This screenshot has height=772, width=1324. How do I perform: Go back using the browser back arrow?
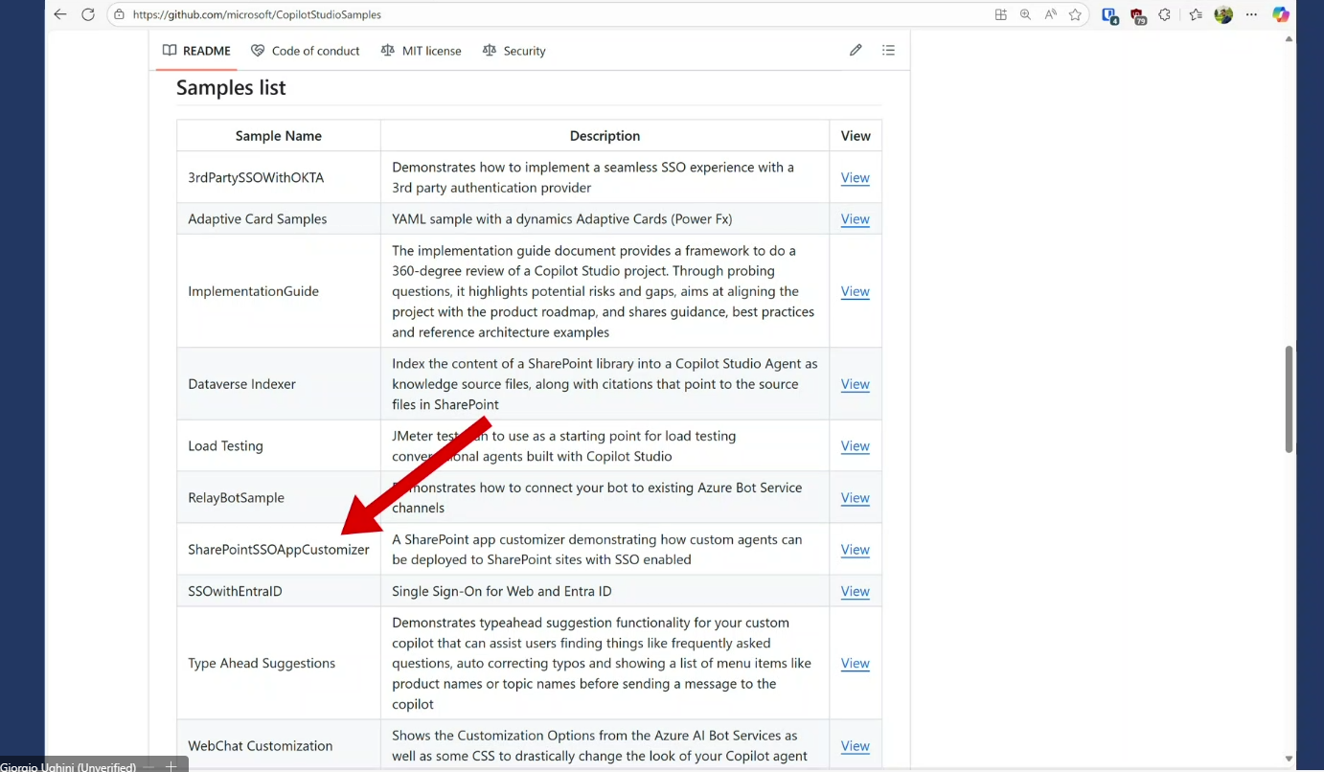tap(60, 14)
